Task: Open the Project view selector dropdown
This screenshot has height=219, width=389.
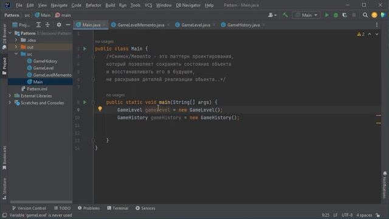Action: (x=21, y=25)
